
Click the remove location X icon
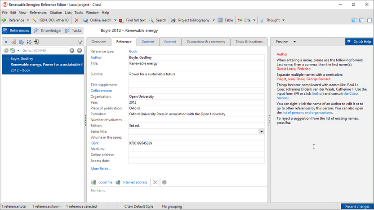point(155,182)
